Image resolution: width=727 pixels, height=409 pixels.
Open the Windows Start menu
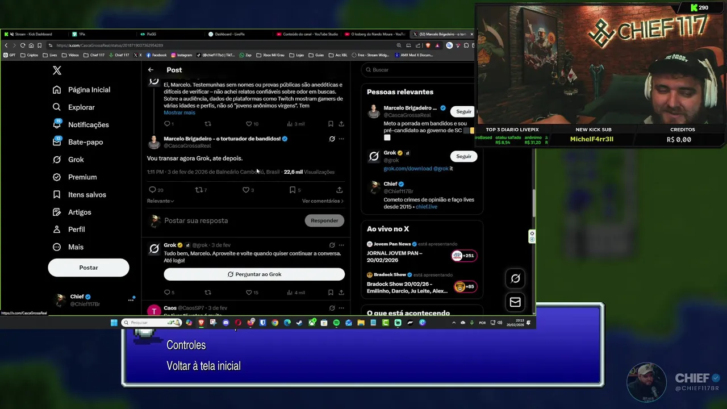pyautogui.click(x=114, y=323)
